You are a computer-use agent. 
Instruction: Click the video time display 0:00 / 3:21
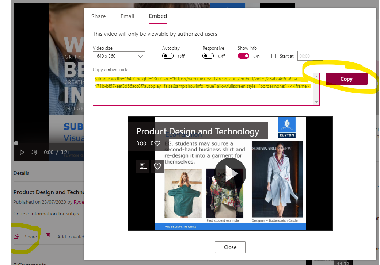click(57, 152)
